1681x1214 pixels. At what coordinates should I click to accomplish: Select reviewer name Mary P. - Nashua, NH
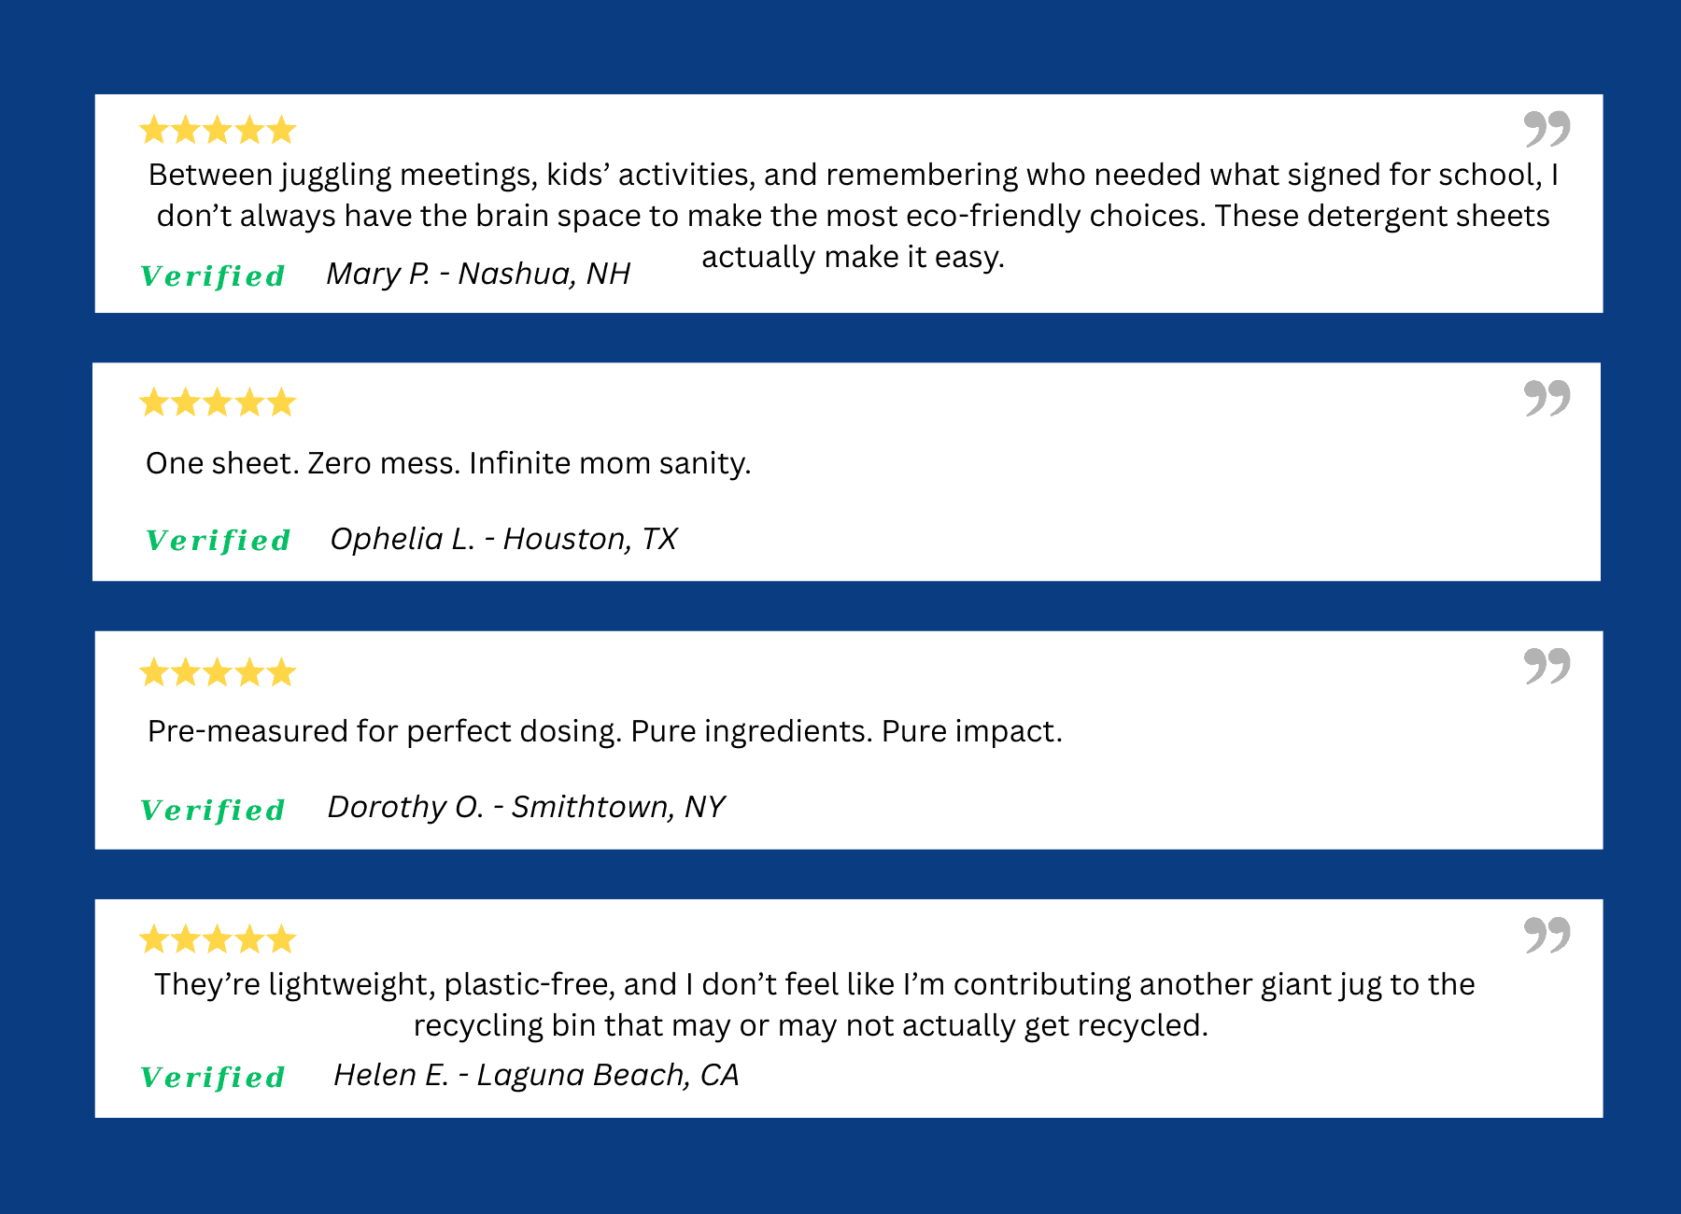[478, 274]
